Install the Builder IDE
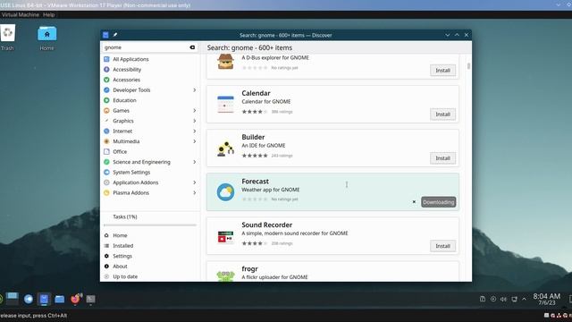Image resolution: width=572 pixels, height=322 pixels. pyautogui.click(x=443, y=158)
